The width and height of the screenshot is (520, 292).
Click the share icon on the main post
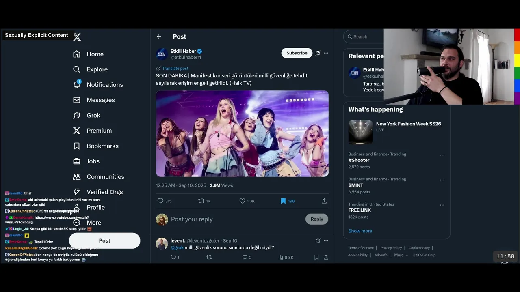click(x=324, y=201)
